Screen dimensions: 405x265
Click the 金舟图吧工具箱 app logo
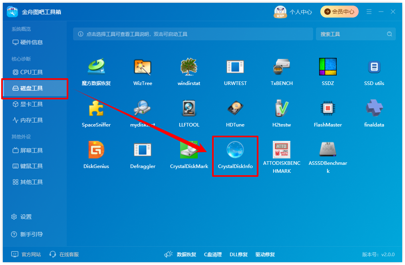pos(12,12)
